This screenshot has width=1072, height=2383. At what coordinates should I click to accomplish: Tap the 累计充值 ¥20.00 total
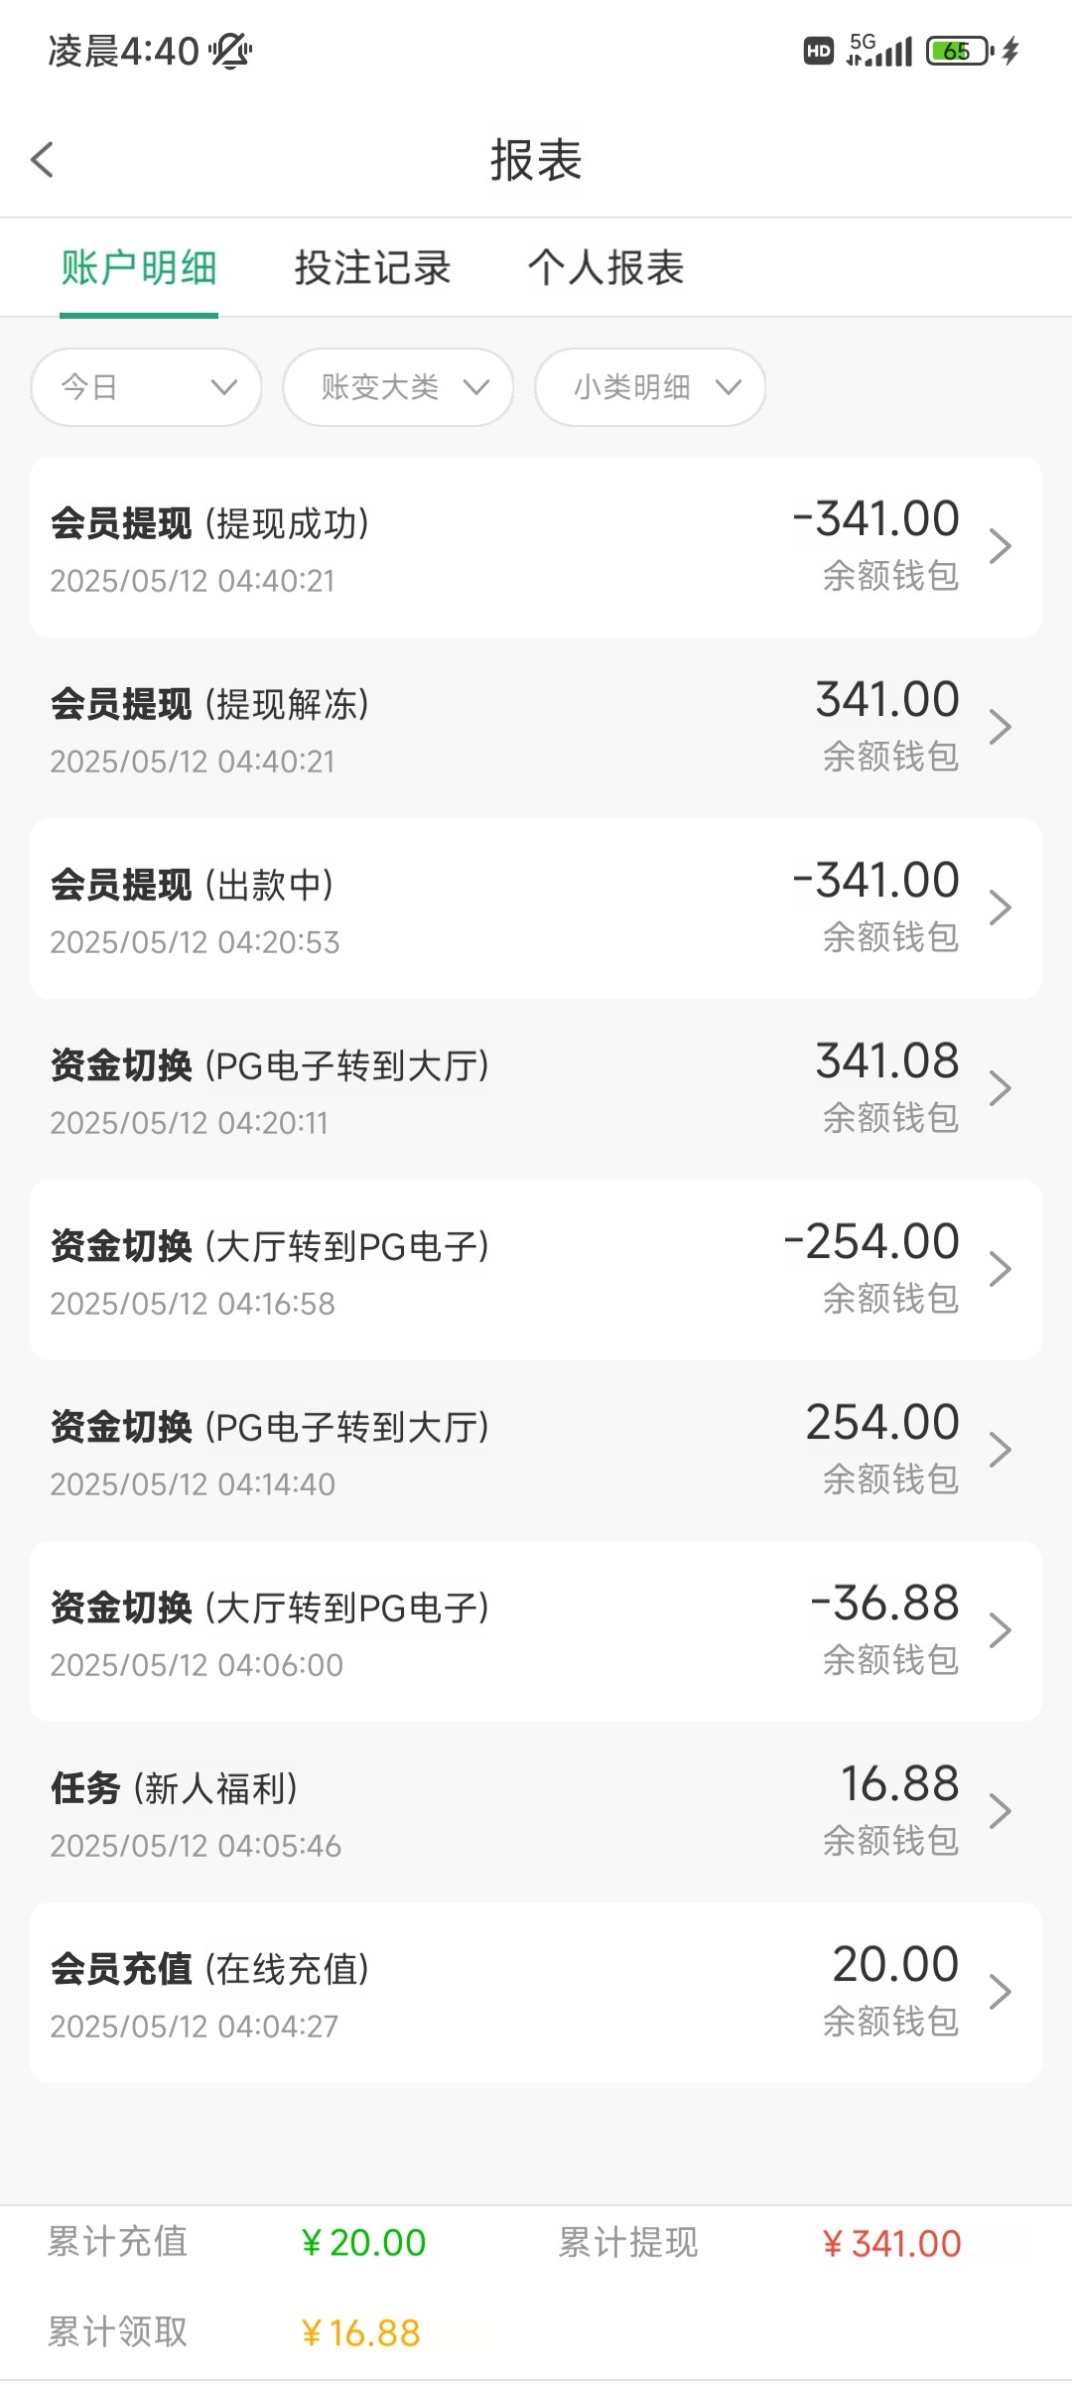coord(363,2242)
